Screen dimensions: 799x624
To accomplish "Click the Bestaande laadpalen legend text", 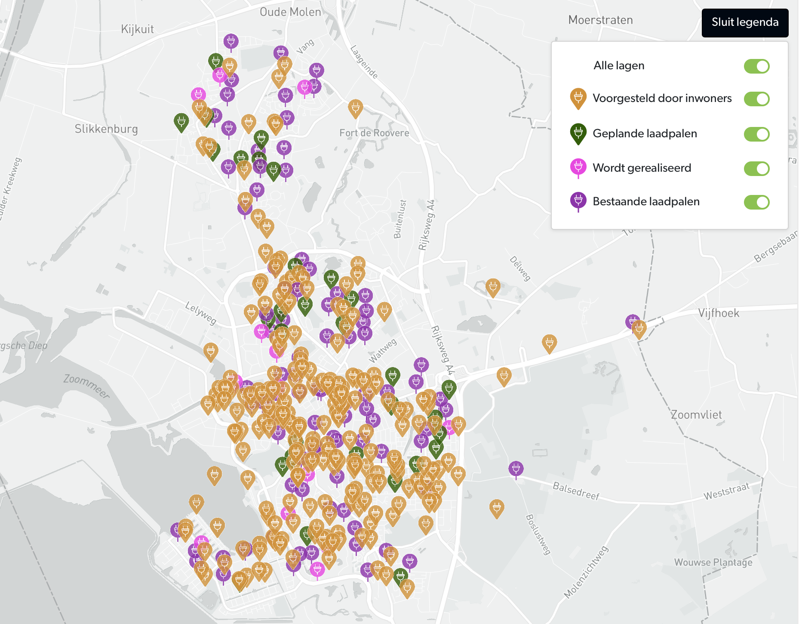I will pos(646,202).
